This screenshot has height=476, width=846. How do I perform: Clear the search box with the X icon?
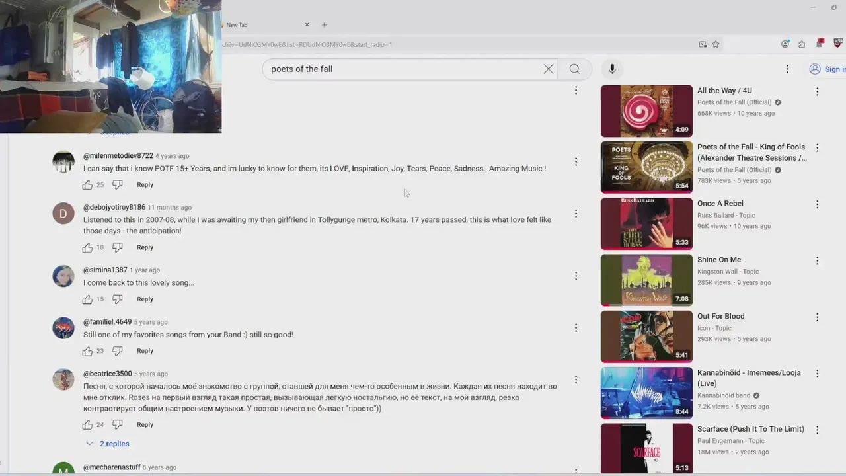pyautogui.click(x=549, y=69)
